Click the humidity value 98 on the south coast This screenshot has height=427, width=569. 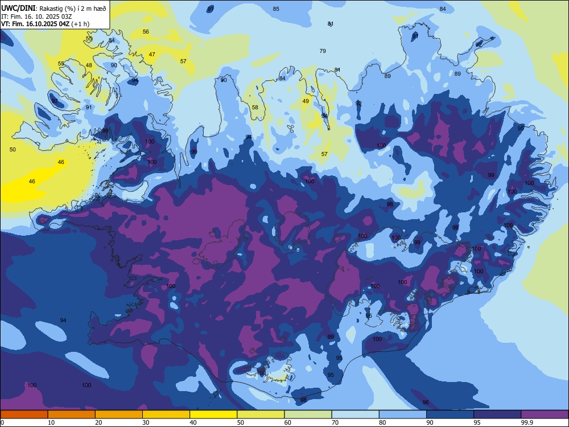tap(303, 400)
